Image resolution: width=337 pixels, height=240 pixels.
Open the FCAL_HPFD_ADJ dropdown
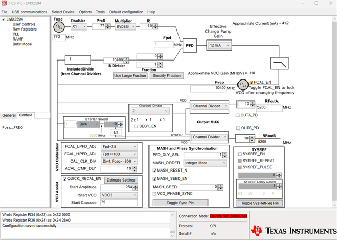pyautogui.click(x=119, y=154)
